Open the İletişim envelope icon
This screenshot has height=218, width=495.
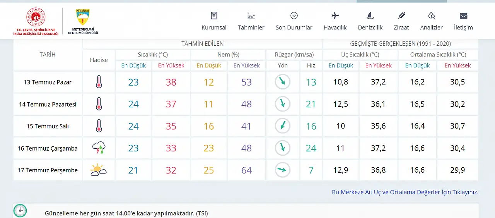[463, 16]
